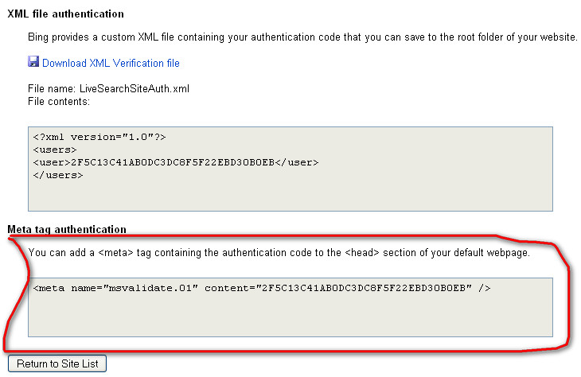The width and height of the screenshot is (581, 377).
Task: Click the XML file authentication heading
Action: 65,14
